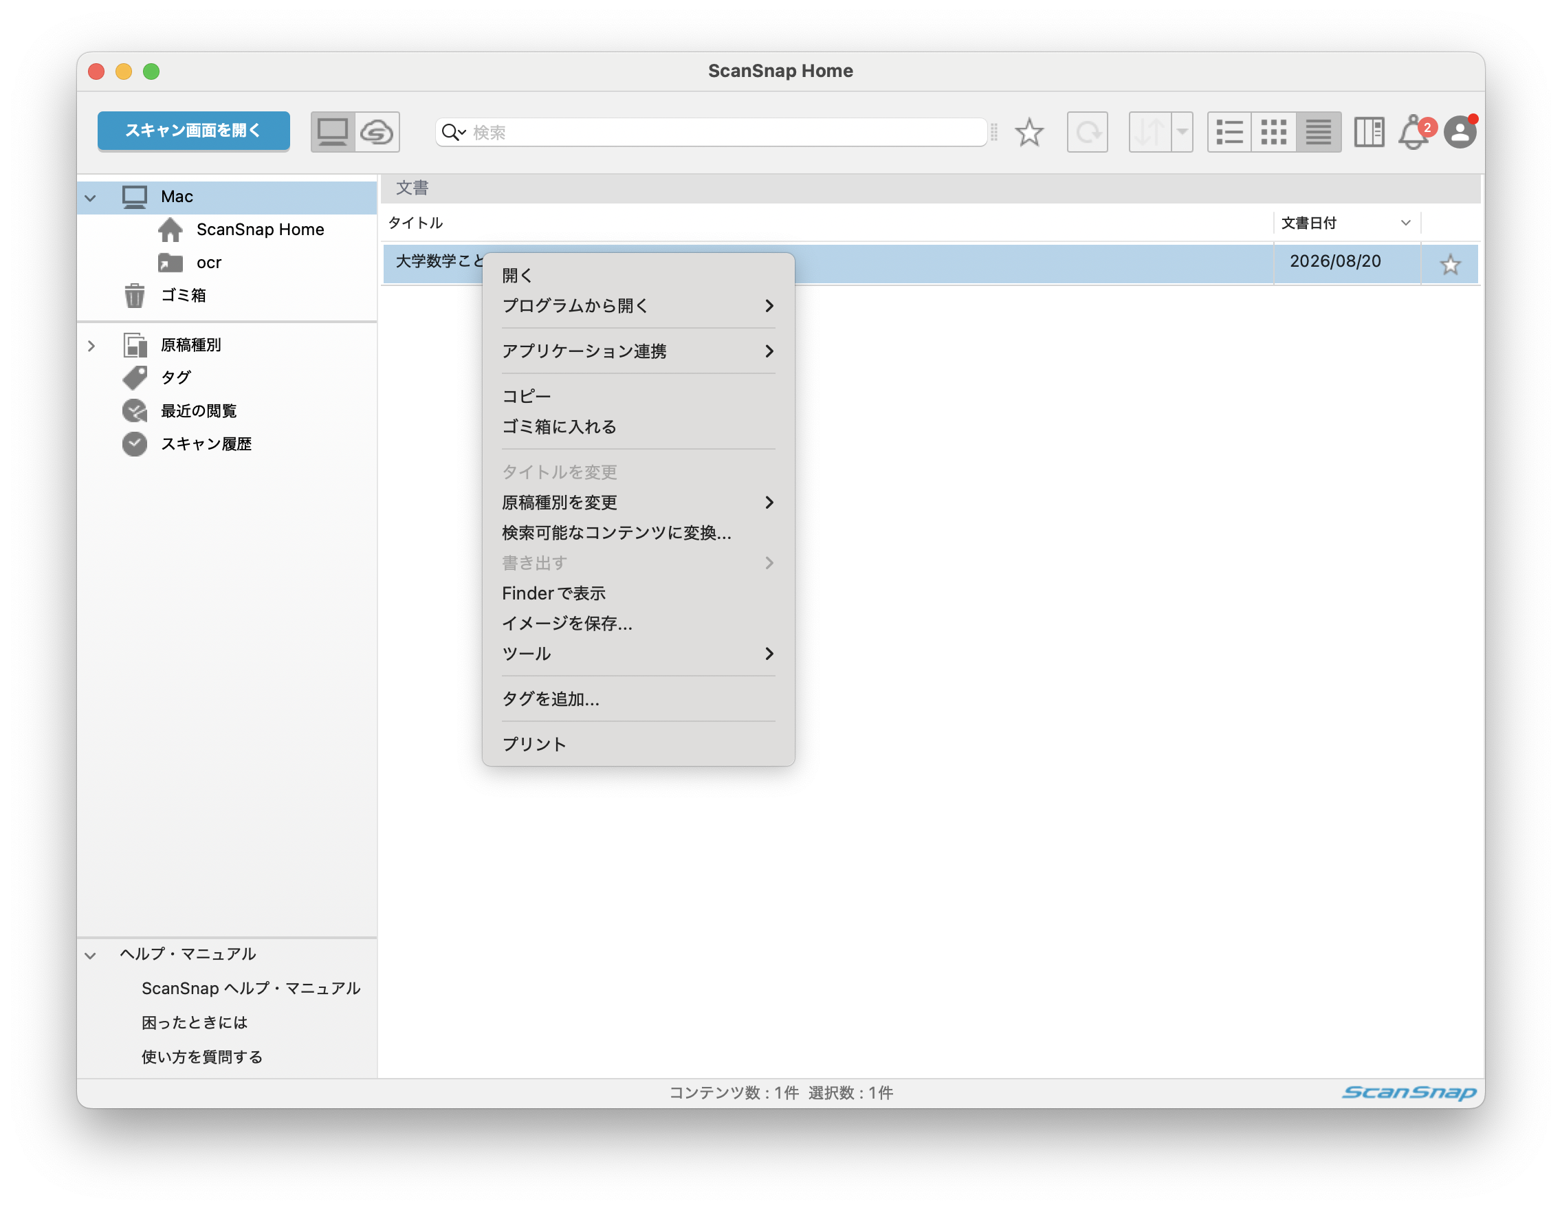Toggle favorites filter star in toolbar
Screen dimensions: 1562x1210
click(1029, 132)
